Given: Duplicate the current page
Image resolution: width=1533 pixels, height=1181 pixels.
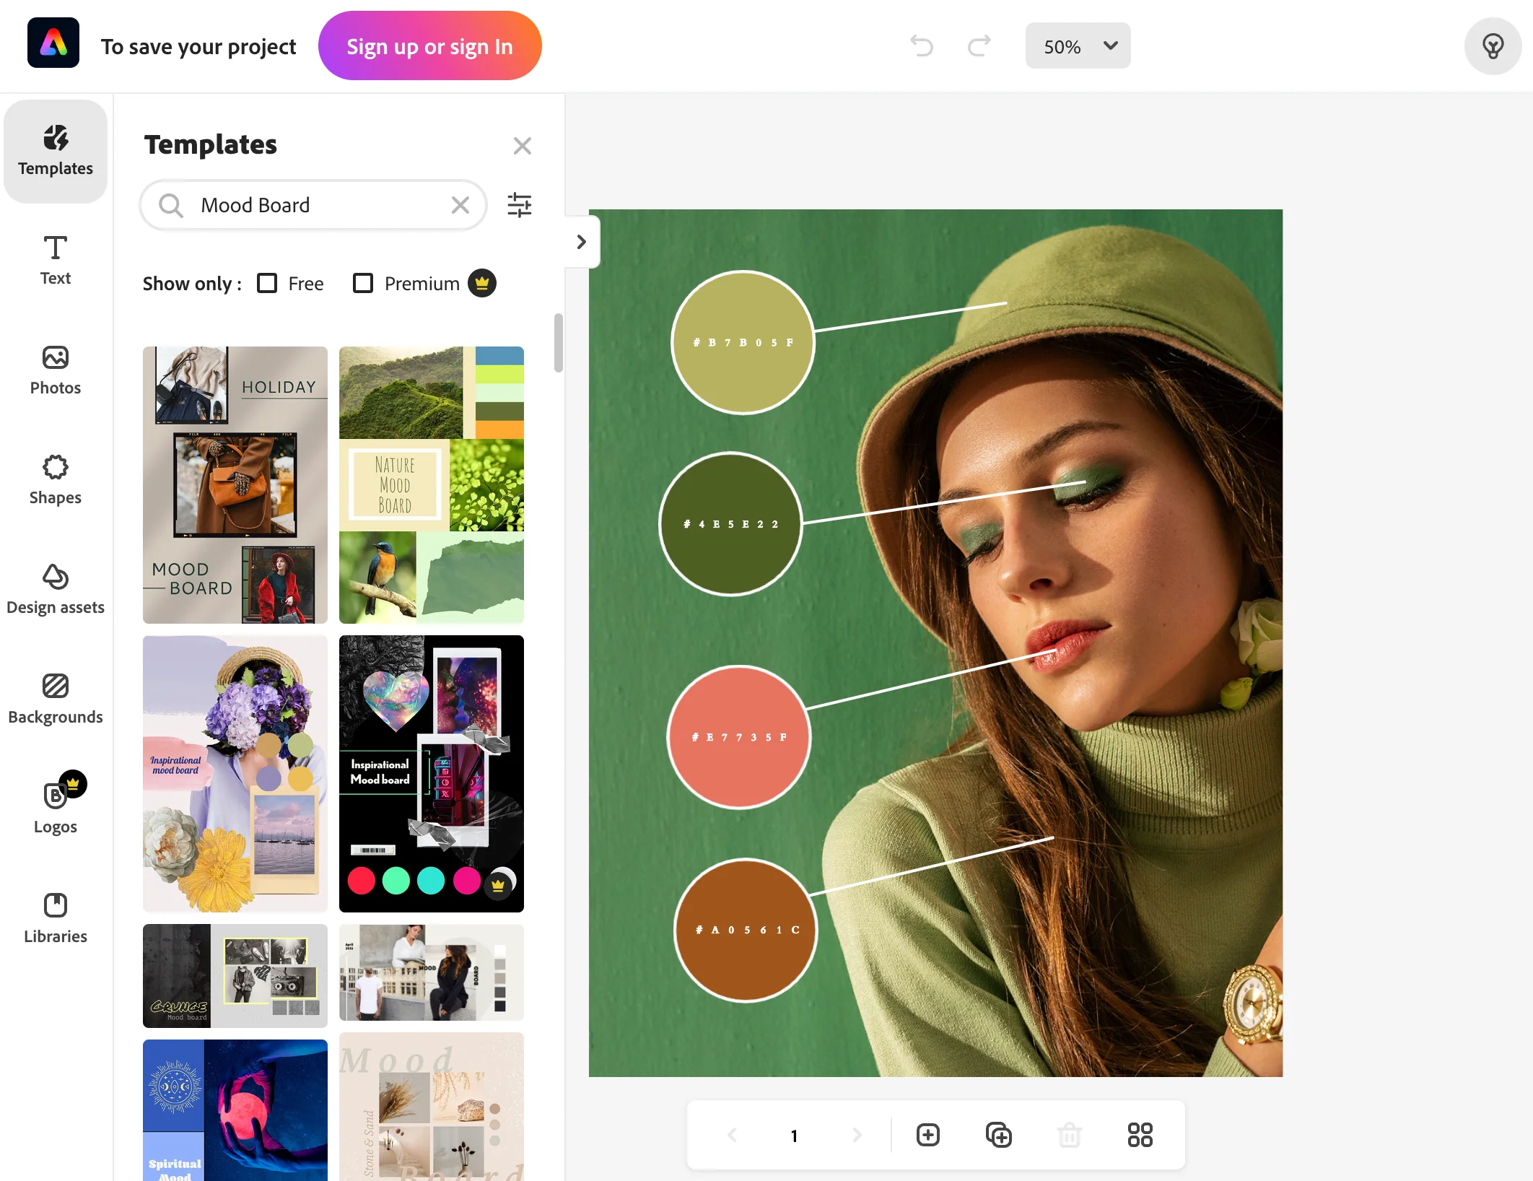Looking at the screenshot, I should point(999,1135).
